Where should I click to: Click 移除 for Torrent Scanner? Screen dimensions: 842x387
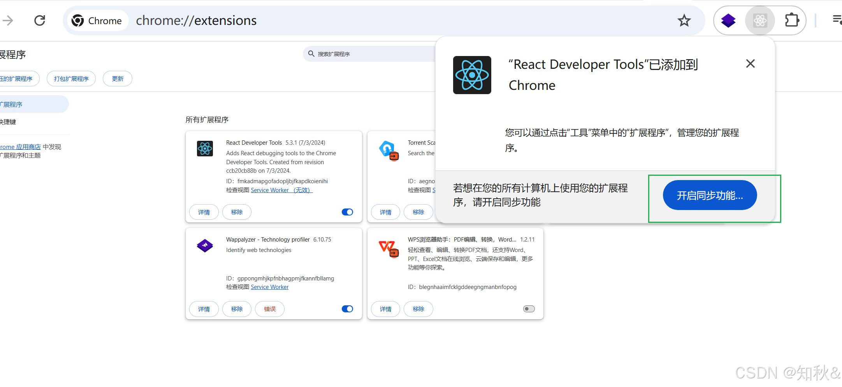pos(418,212)
